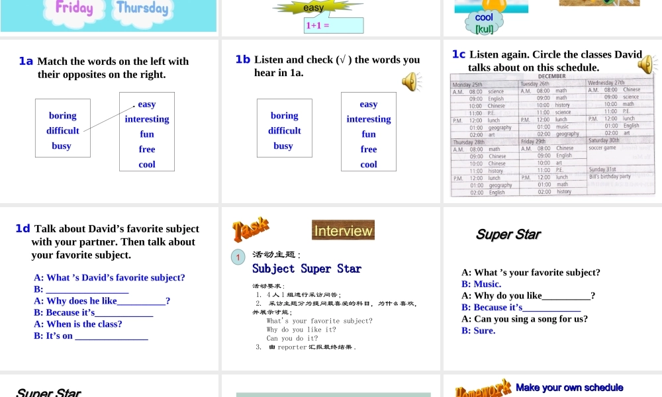The image size is (662, 397).
Task: Click 'cool' in slide 1b word box
Action: 369,164
